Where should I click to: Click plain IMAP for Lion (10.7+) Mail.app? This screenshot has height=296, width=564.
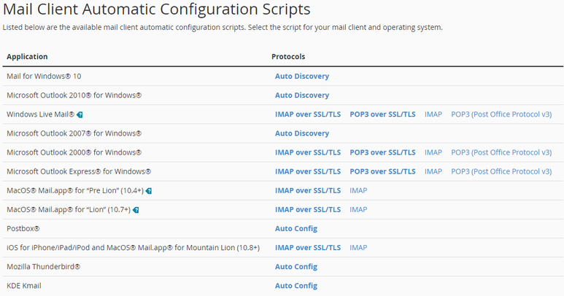click(x=358, y=209)
